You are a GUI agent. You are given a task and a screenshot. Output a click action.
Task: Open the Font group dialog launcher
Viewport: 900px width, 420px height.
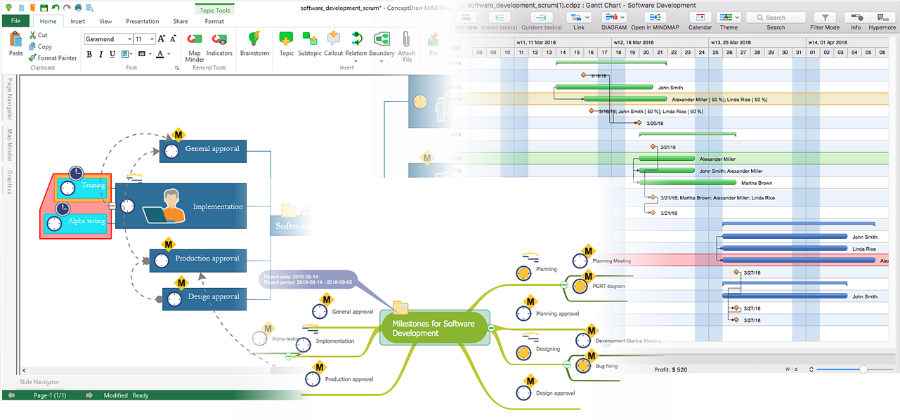[x=176, y=68]
